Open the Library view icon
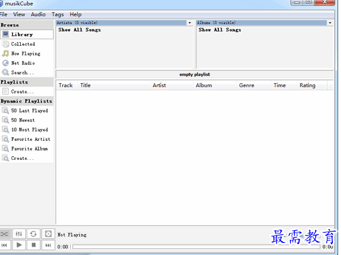The height and width of the screenshot is (255, 341). click(5, 35)
